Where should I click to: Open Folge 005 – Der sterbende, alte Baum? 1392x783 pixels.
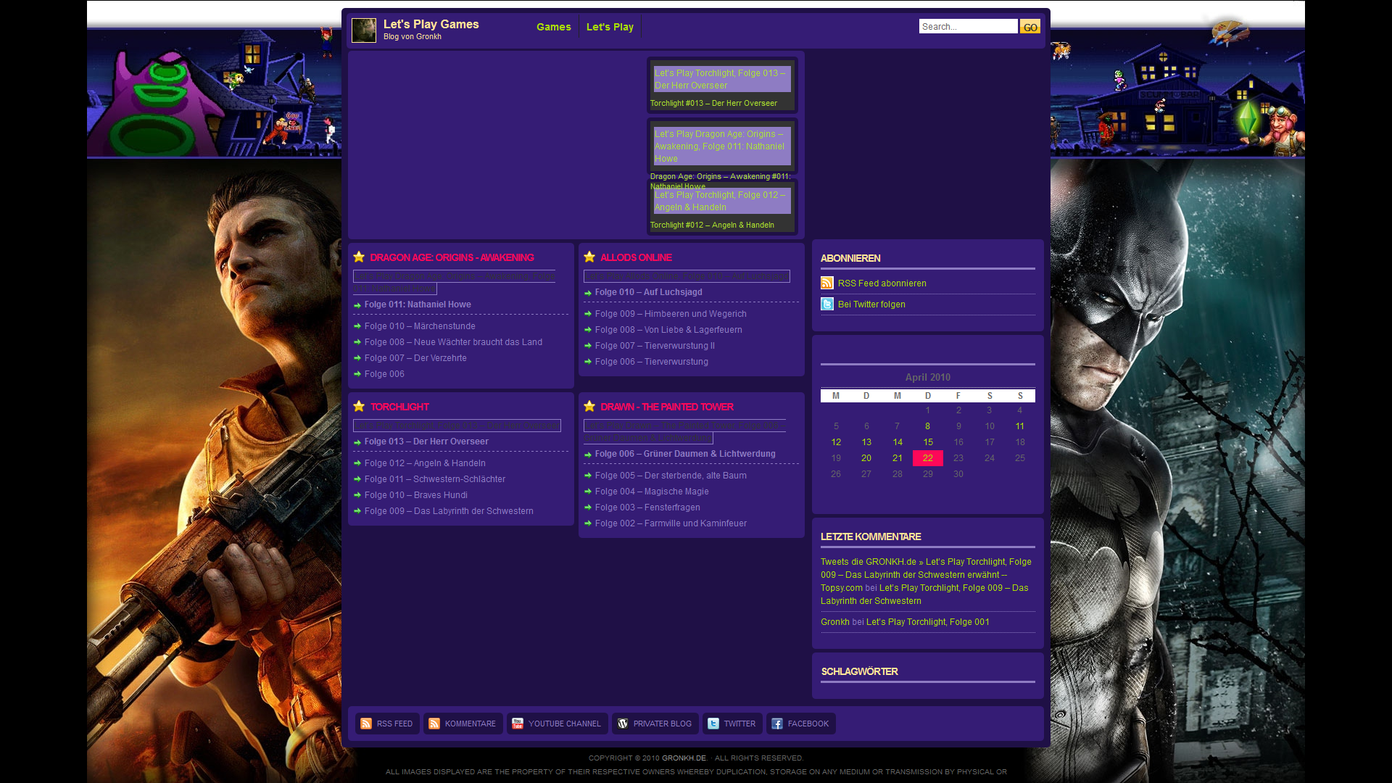click(x=671, y=476)
